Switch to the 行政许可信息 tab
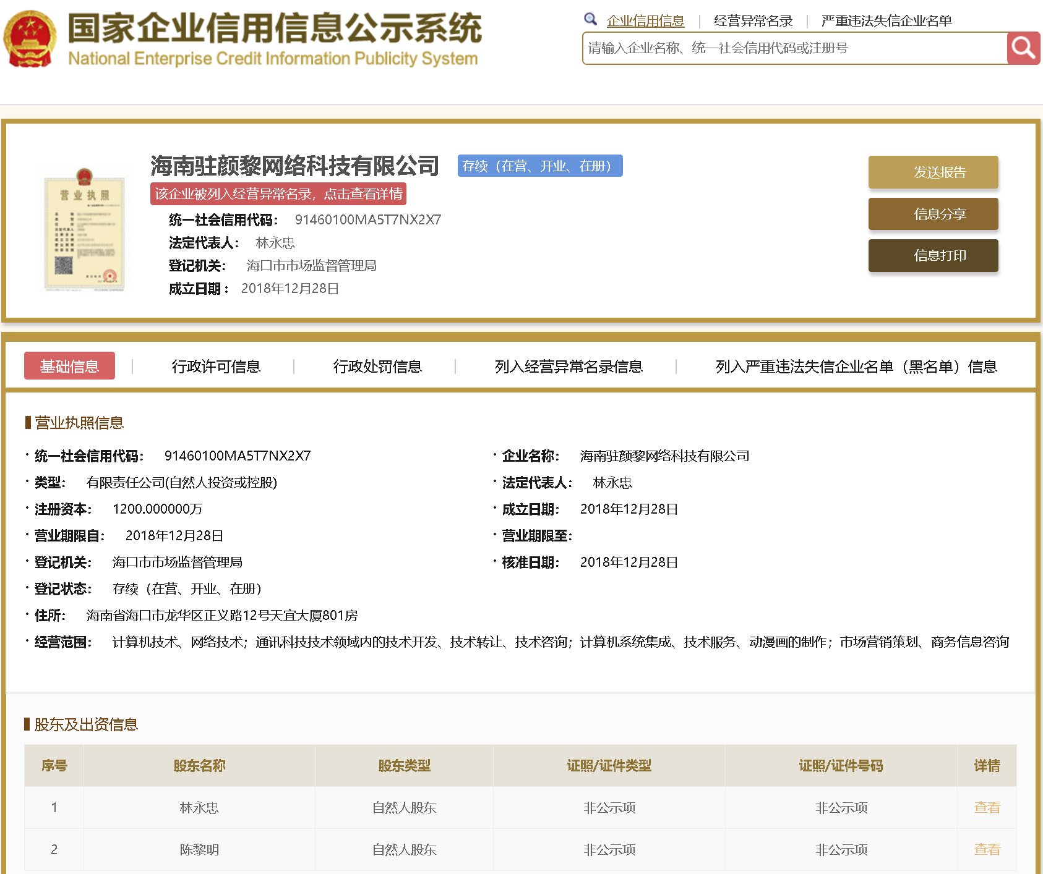 click(216, 366)
